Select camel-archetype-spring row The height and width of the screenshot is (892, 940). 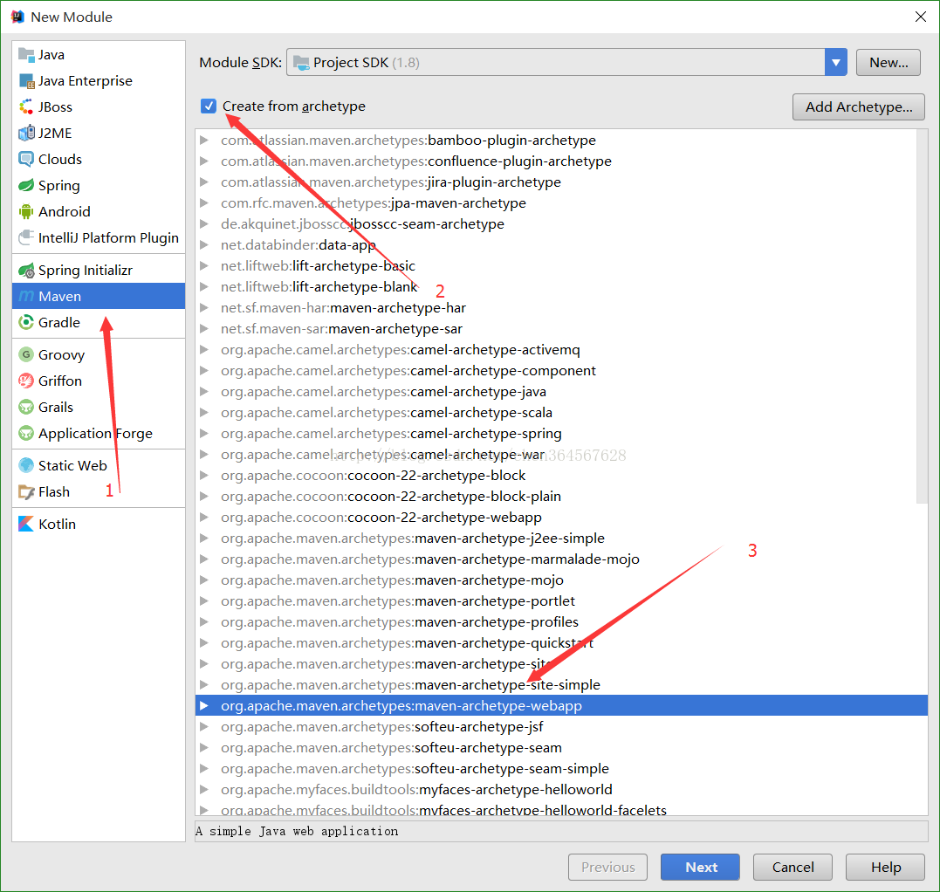pos(561,434)
